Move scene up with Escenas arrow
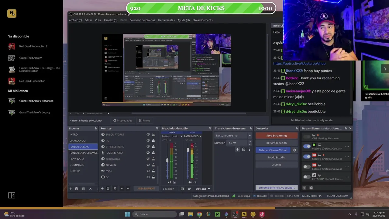The height and width of the screenshot is (219, 389). tap(90, 189)
